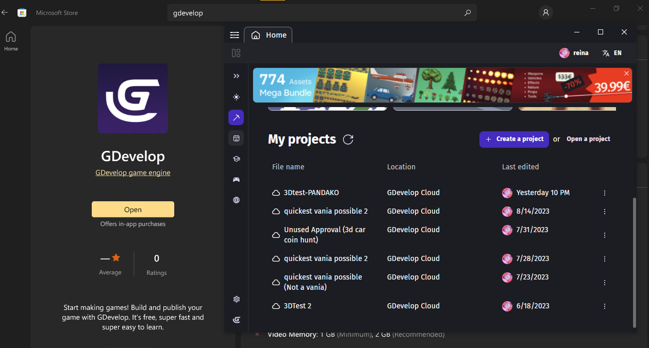Follow the GDevelop game engine link in Microsoft Store
The width and height of the screenshot is (649, 348).
[x=133, y=173]
